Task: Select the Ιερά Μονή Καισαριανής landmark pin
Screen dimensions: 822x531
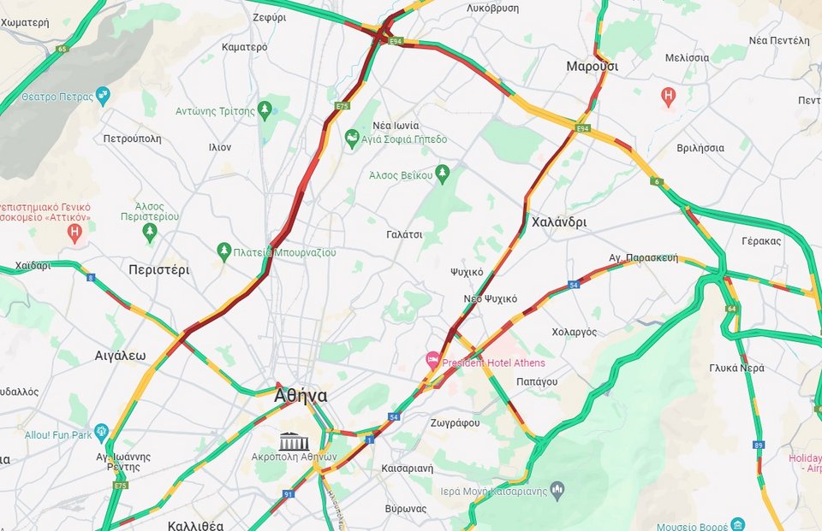Action: tap(557, 490)
